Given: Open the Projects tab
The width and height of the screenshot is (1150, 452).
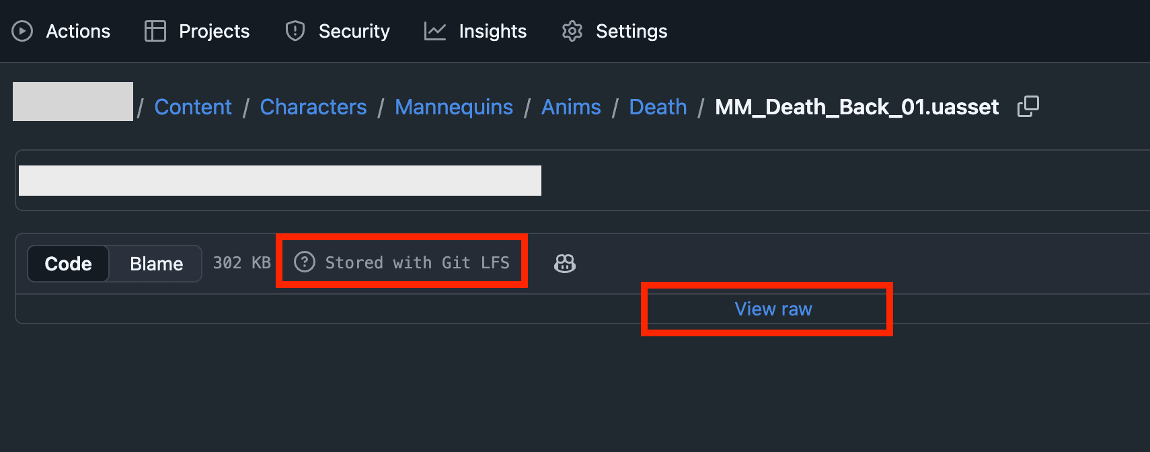Looking at the screenshot, I should [214, 31].
